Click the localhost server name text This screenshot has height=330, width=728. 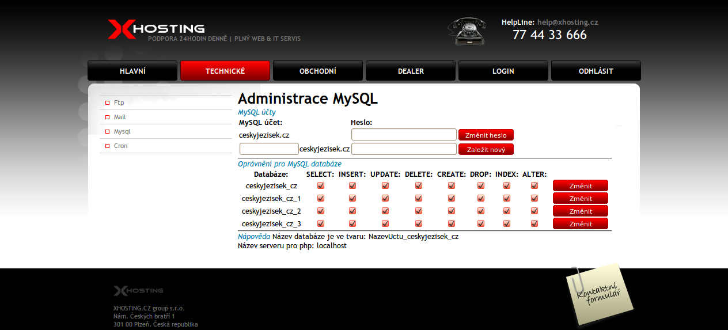point(332,246)
